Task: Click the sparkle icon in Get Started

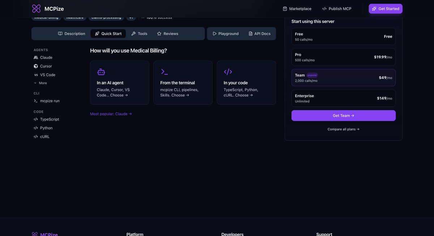Action: click(x=374, y=9)
